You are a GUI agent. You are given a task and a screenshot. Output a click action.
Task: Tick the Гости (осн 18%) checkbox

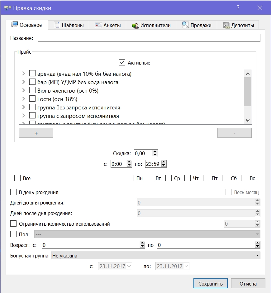coord(32,98)
